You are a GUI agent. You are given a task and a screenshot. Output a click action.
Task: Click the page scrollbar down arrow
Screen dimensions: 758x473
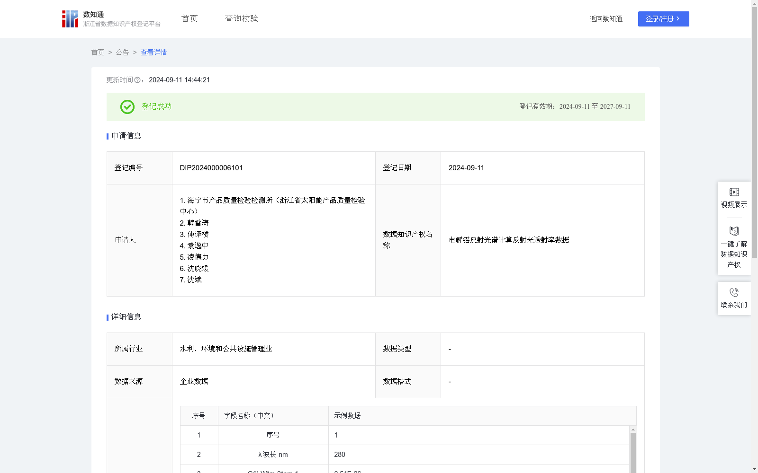coord(754,470)
